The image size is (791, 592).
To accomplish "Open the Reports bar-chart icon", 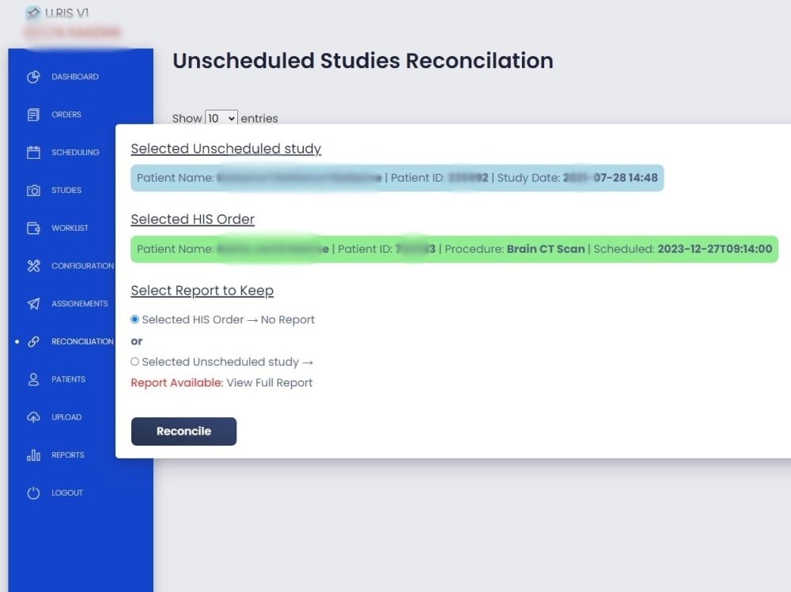I will point(33,454).
